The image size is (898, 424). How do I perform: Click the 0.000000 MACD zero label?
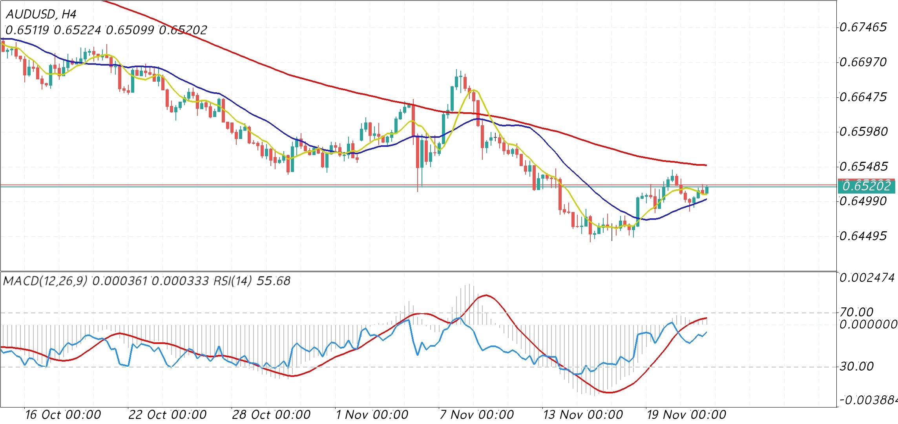[x=868, y=324]
